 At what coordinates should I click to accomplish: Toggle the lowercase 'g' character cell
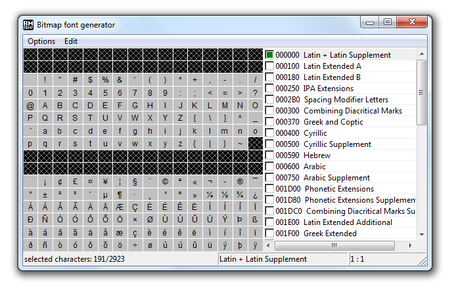(135, 131)
